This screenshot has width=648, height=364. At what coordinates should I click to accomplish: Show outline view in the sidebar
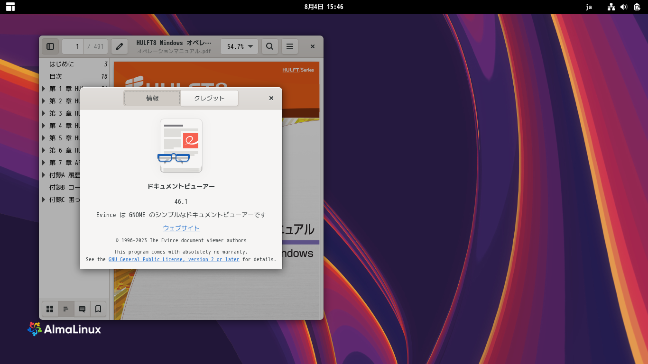click(x=66, y=309)
